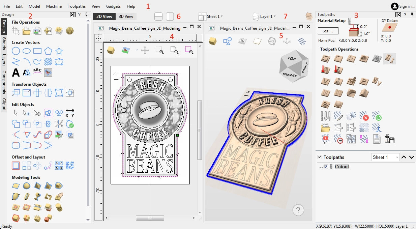Screen dimensions: 416x229
Task: Toggle the all Toolpaths visibility checkbox
Action: (320, 157)
